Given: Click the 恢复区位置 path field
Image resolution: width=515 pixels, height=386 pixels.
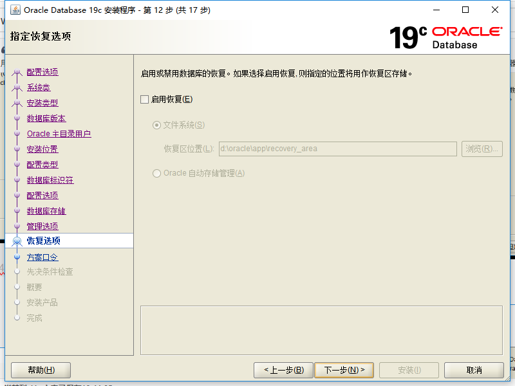Looking at the screenshot, I should coord(337,149).
